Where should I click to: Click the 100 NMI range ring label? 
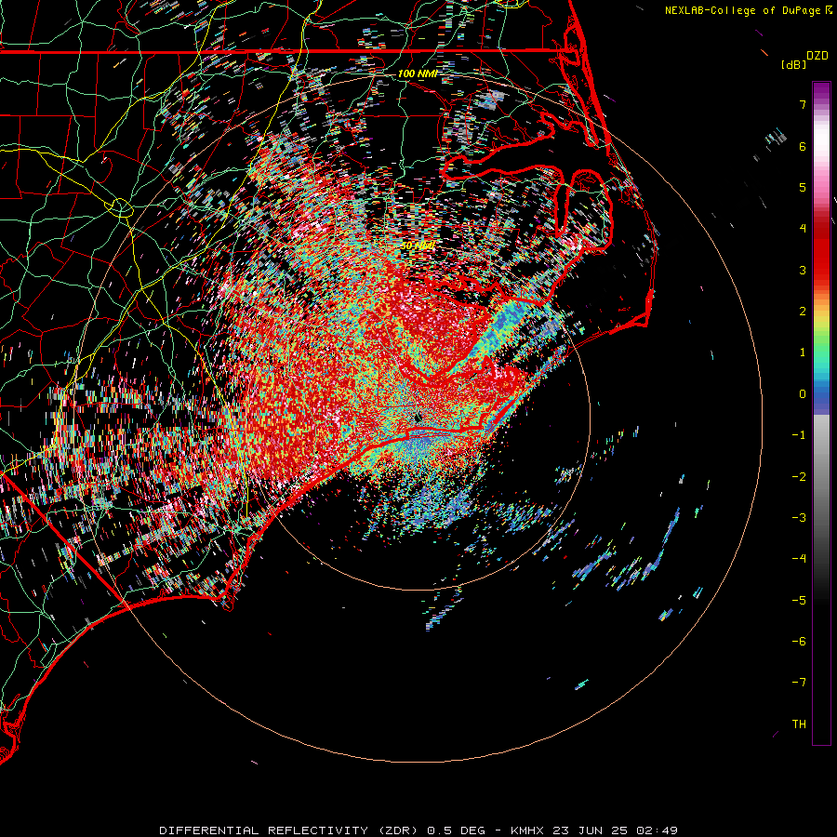point(418,73)
